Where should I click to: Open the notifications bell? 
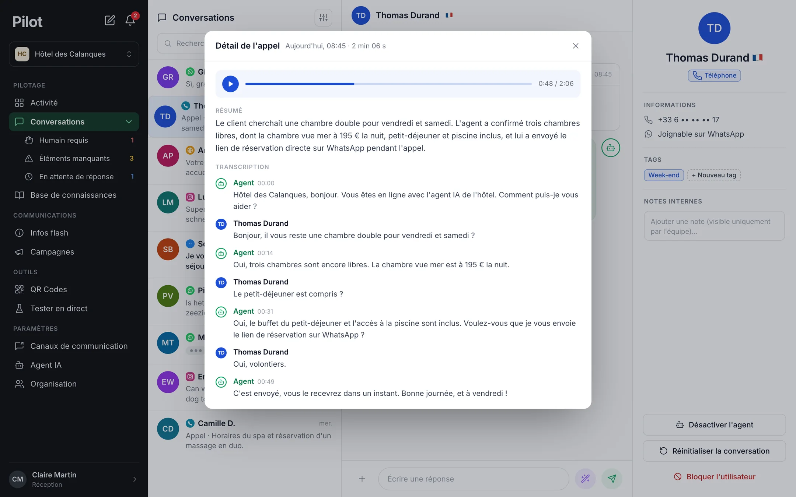(130, 20)
